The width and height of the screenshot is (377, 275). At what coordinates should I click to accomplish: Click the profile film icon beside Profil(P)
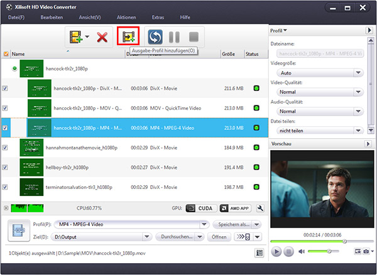19,230
